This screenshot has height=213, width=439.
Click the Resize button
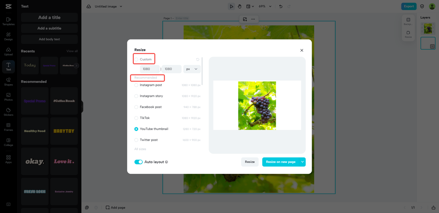[250, 162]
